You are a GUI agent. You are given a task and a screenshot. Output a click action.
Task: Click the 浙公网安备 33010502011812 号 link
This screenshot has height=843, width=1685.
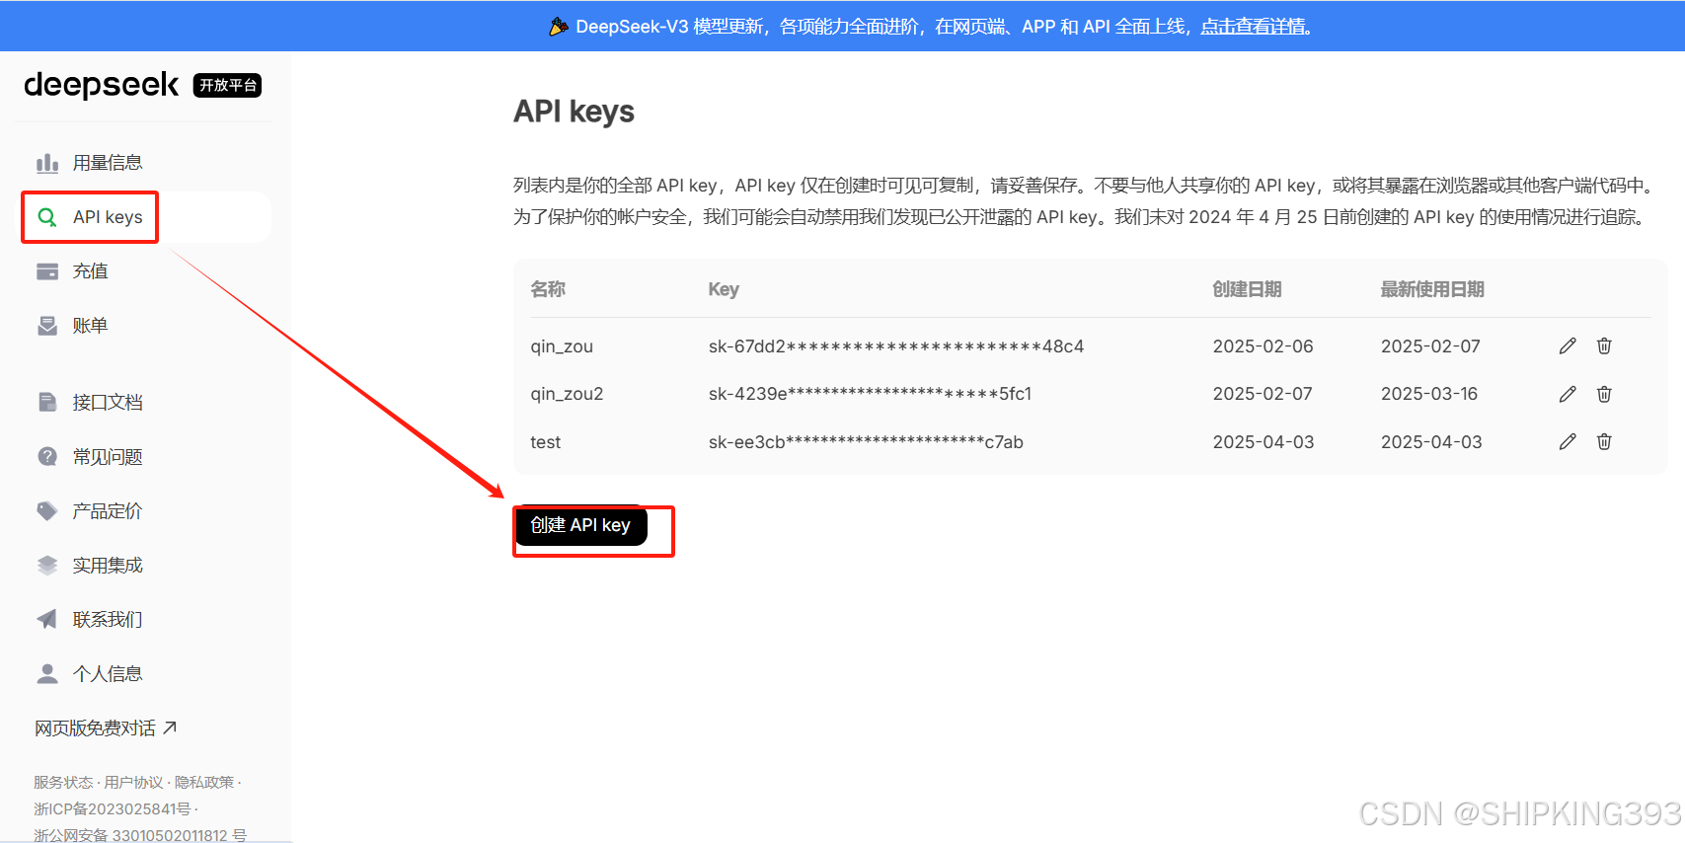point(140,835)
